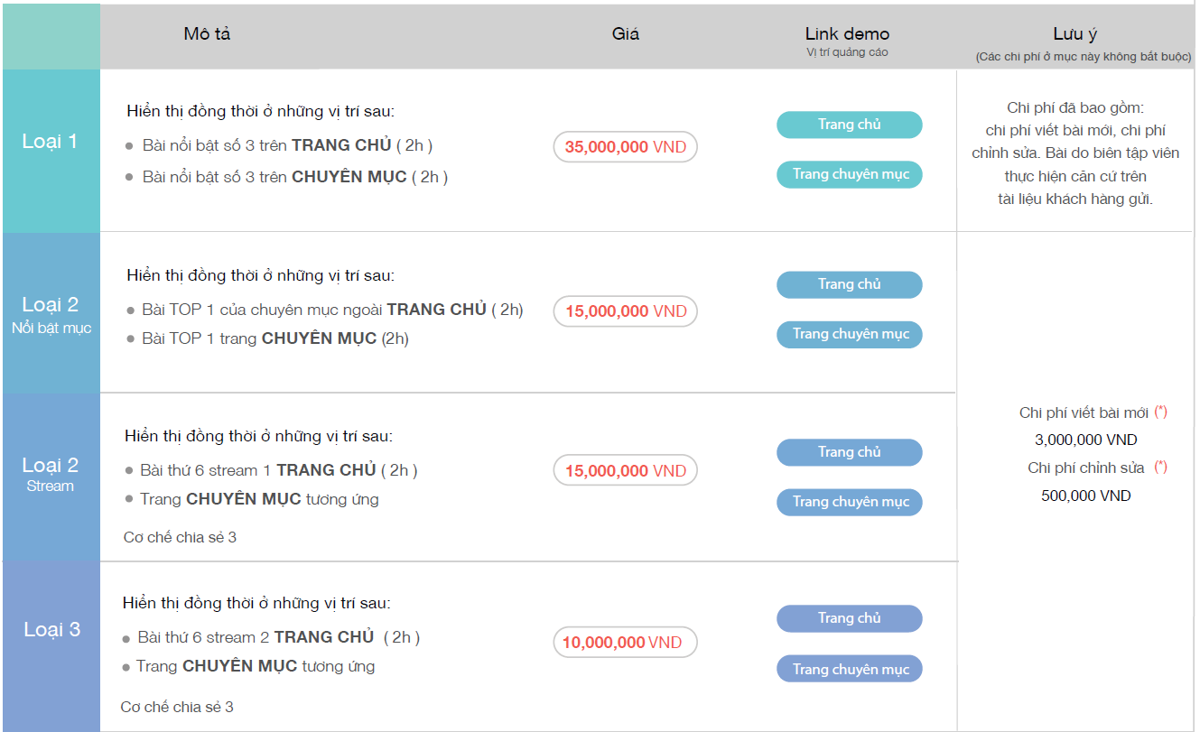The height and width of the screenshot is (732, 1200).
Task: Open Trang chuyên mục demo for Nổi bật mục
Action: pyautogui.click(x=849, y=334)
